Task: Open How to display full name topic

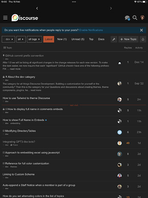Action: tap(35, 109)
